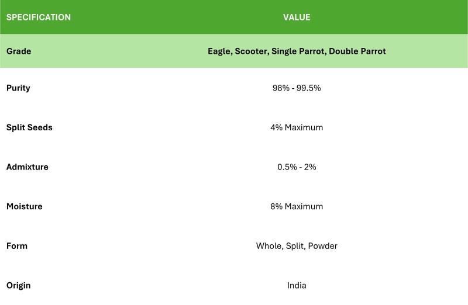Click the SPECIFICATION column header

pyautogui.click(x=39, y=18)
